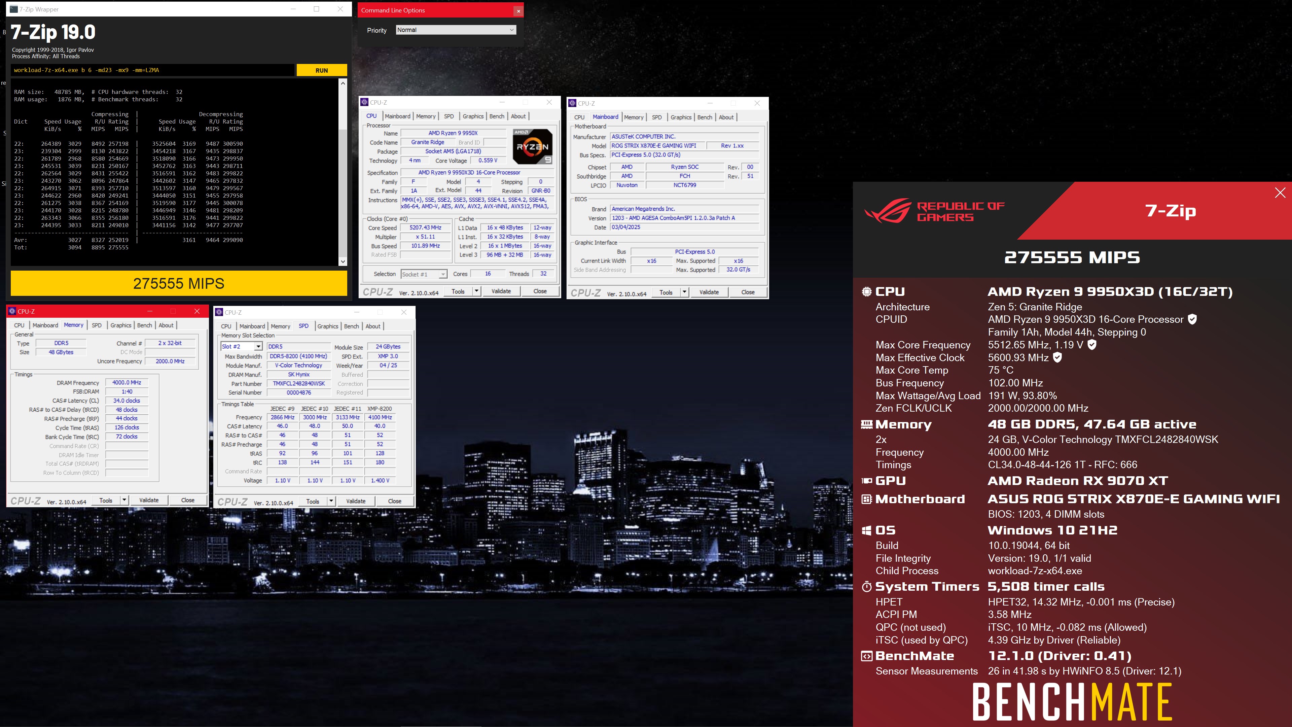This screenshot has width=1292, height=727.
Task: Open Mainboard tab in CPU-Z Memory window
Action: [x=45, y=325]
